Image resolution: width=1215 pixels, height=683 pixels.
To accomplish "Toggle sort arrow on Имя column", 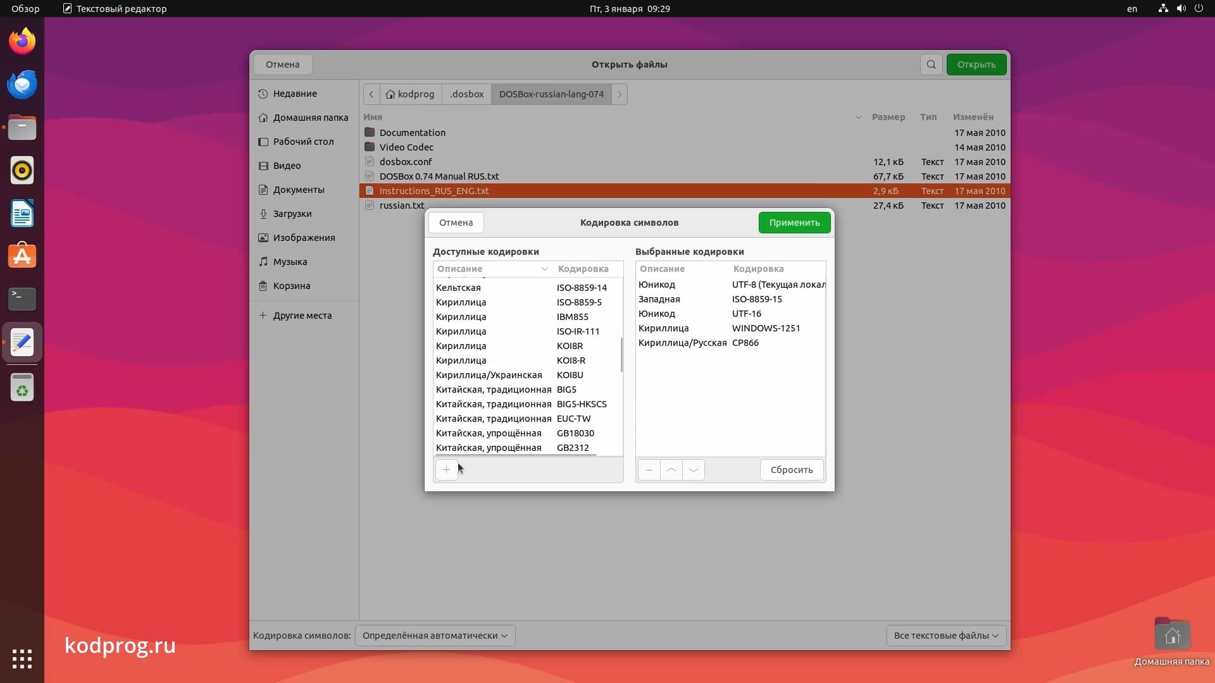I will 859,117.
